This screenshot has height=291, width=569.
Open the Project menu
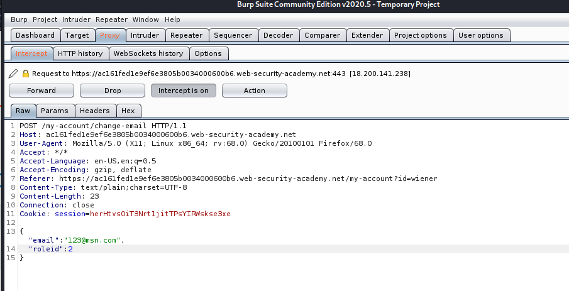click(45, 19)
